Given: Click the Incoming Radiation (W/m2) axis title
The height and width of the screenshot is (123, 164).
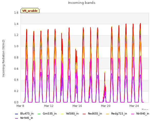Looking at the screenshot, I should (3, 58).
